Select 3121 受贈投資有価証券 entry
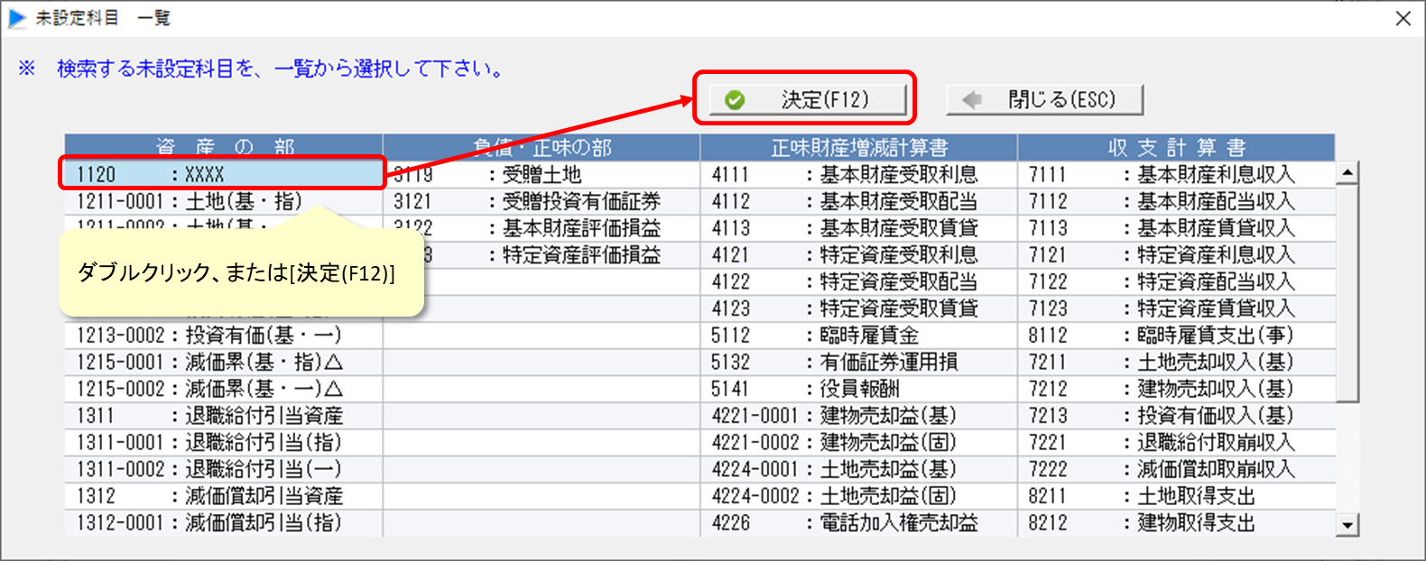This screenshot has width=1426, height=561. [x=541, y=201]
